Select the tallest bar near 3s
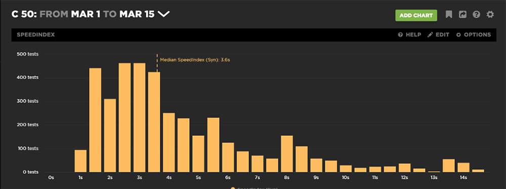 [140, 118]
